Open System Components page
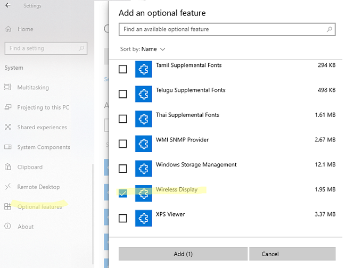This screenshot has height=268, width=346. tap(44, 147)
